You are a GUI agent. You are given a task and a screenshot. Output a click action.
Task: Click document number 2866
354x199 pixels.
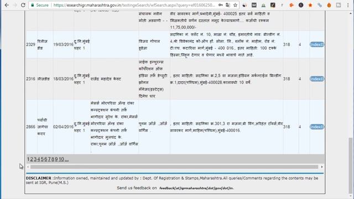point(31,127)
